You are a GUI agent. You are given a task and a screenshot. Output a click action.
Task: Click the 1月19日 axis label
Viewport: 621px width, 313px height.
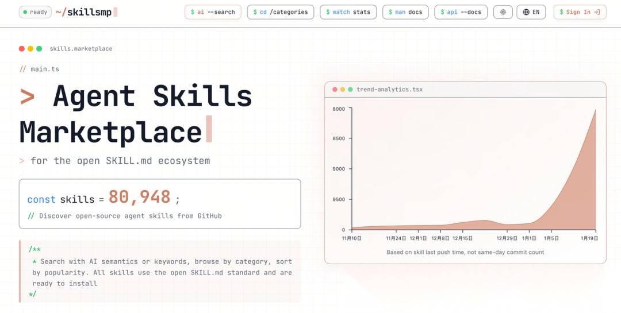(589, 238)
